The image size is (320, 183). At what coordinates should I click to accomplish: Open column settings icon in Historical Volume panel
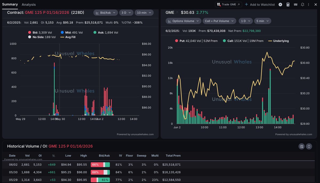[302, 146]
